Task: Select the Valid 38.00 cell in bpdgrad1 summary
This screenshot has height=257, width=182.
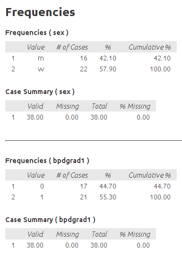Action: coord(35,245)
